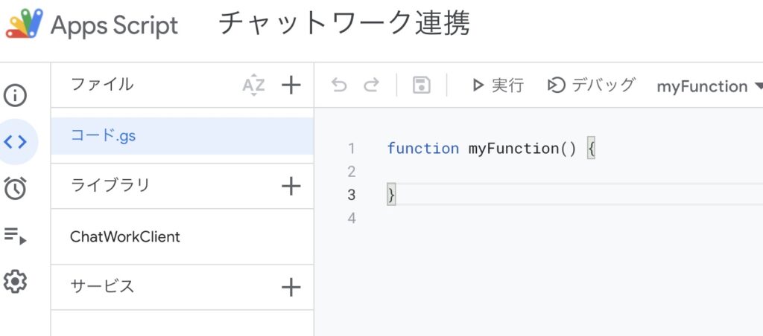This screenshot has width=763, height=336.
Task: Start debugging with デバッグ button
Action: [x=591, y=85]
